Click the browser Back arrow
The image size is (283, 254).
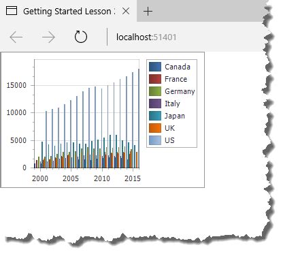pos(16,37)
